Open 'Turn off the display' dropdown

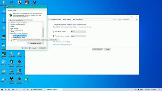(78, 32)
